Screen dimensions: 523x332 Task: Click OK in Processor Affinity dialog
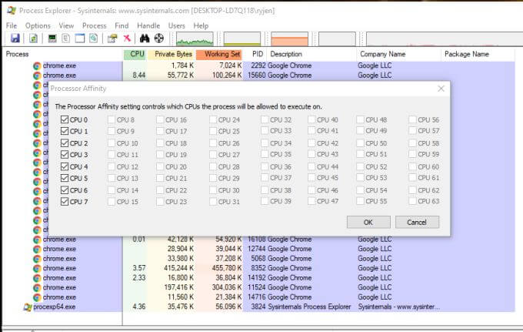coord(368,222)
